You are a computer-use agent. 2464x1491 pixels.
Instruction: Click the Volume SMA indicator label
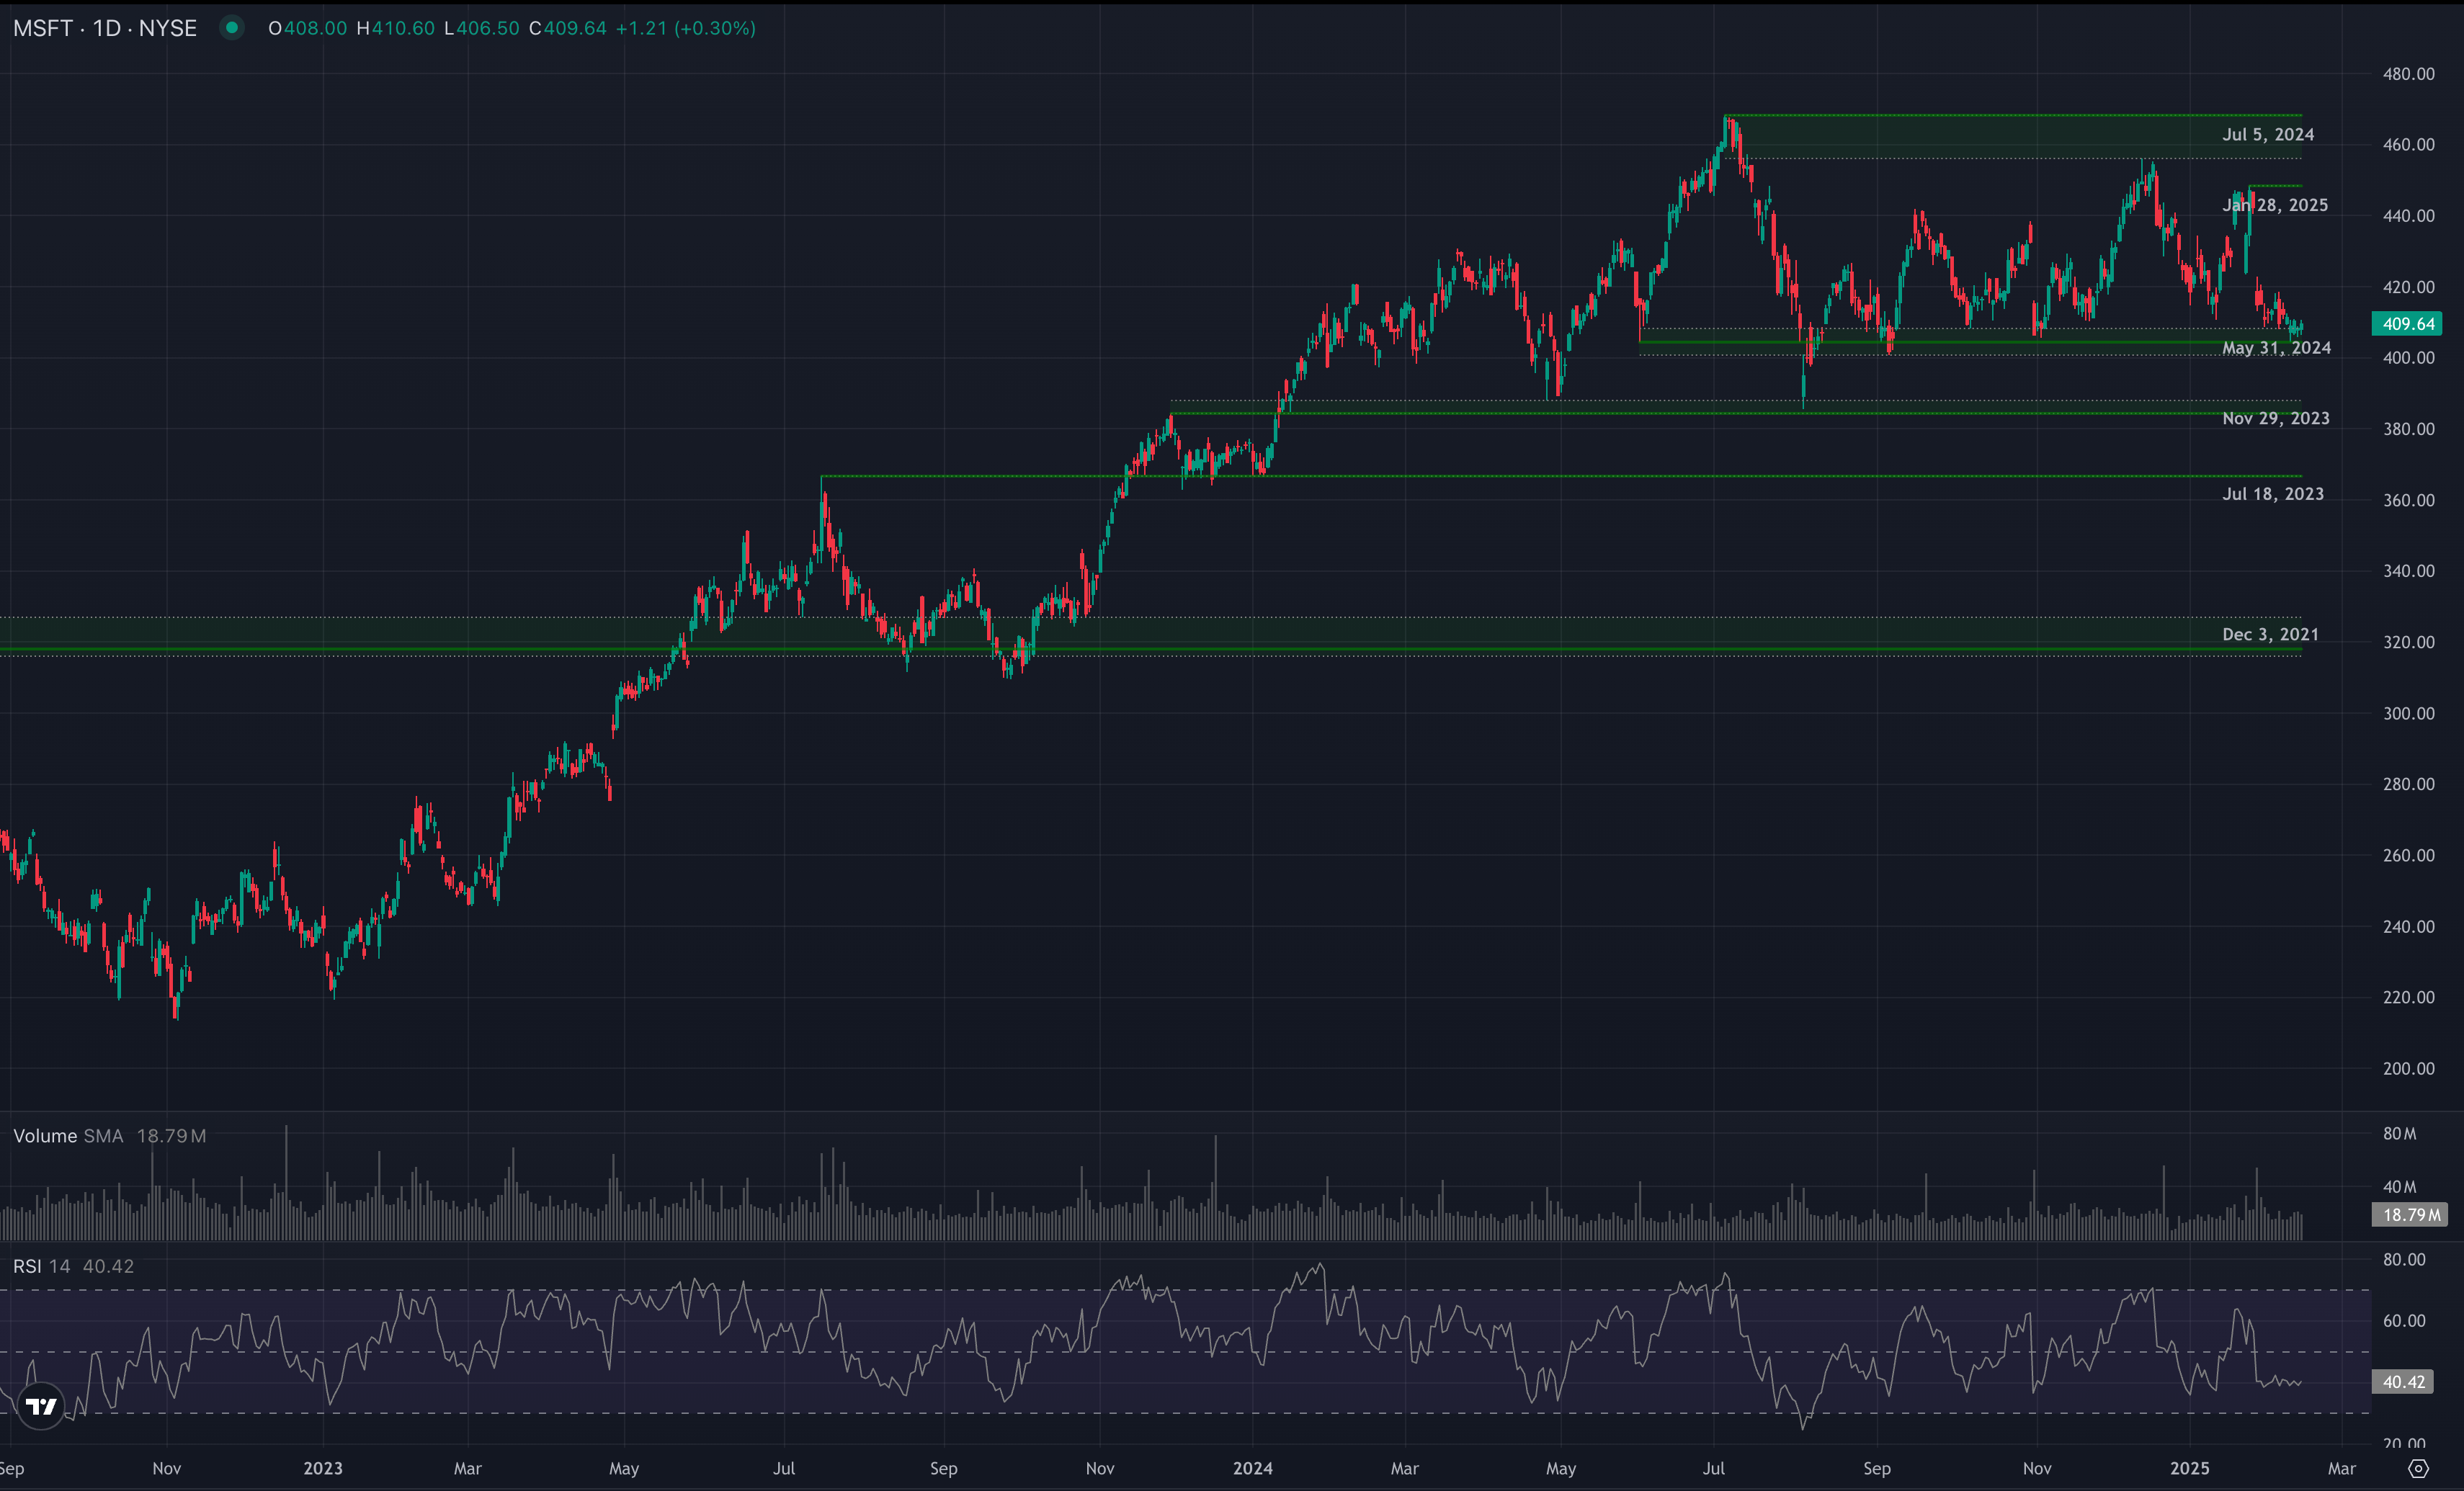68,1136
